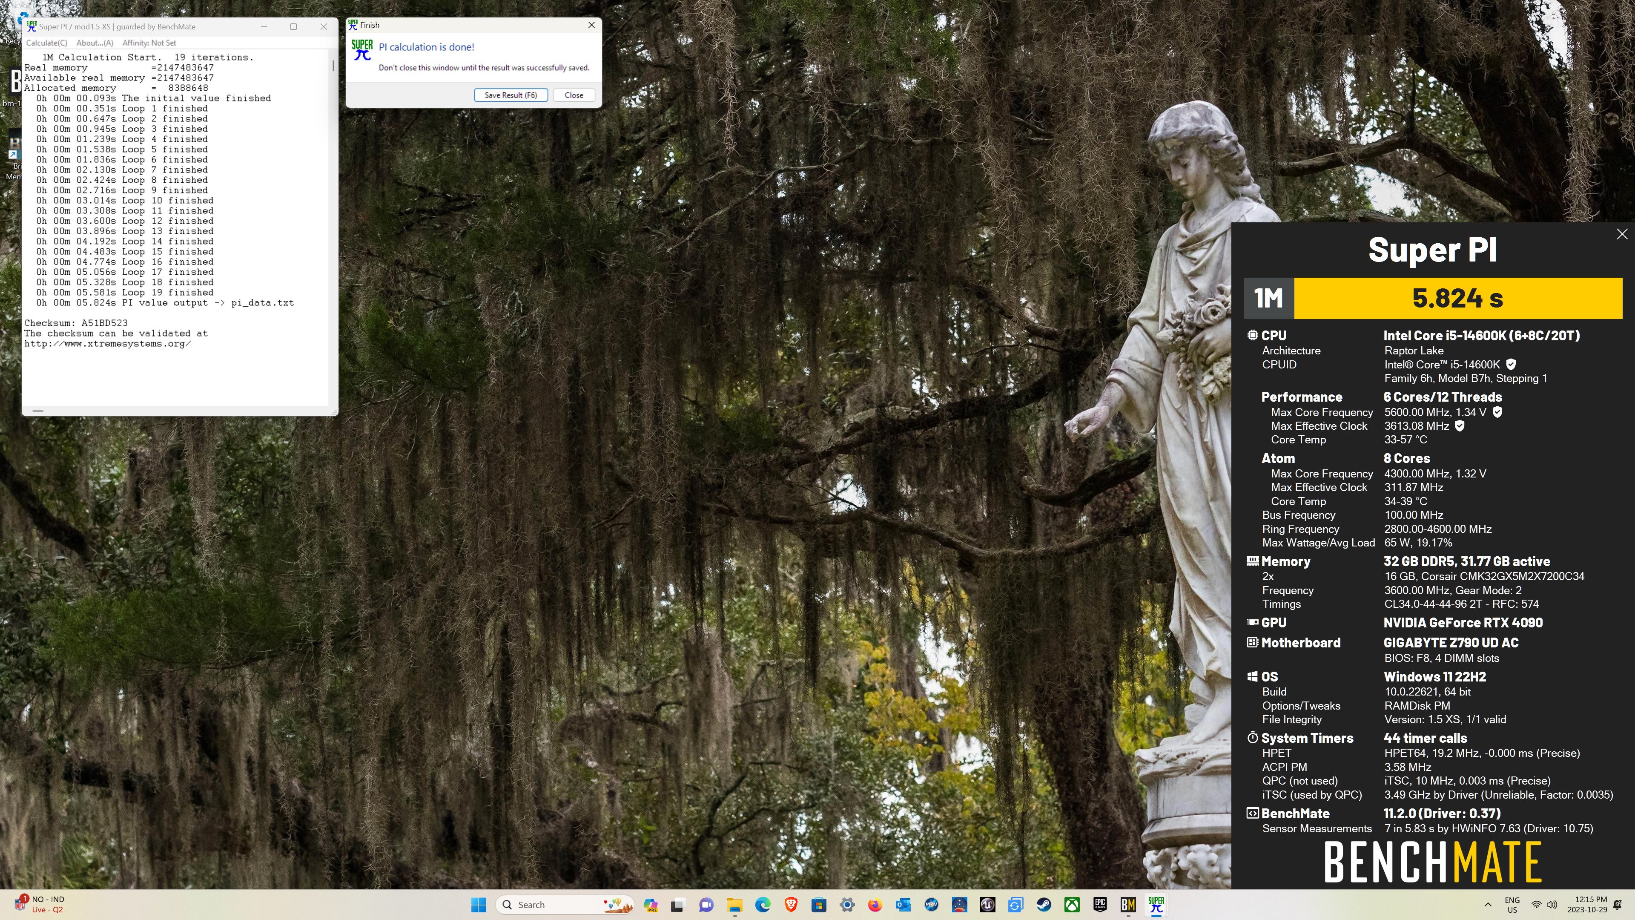Click verified shield next to CPUID i5-14600K
The height and width of the screenshot is (920, 1635).
(1511, 365)
